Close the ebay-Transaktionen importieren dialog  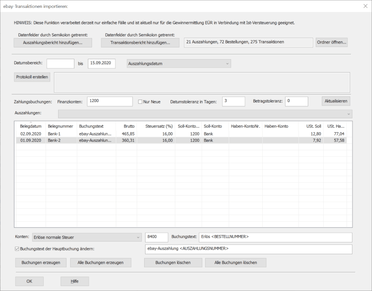pos(365,6)
